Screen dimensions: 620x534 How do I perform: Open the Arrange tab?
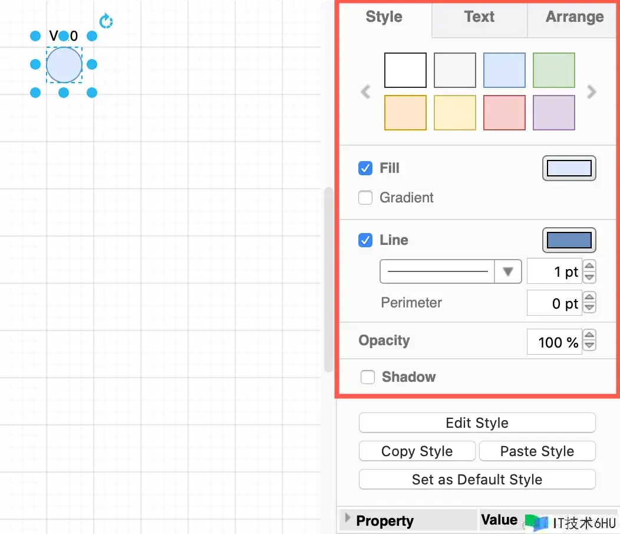tap(574, 17)
